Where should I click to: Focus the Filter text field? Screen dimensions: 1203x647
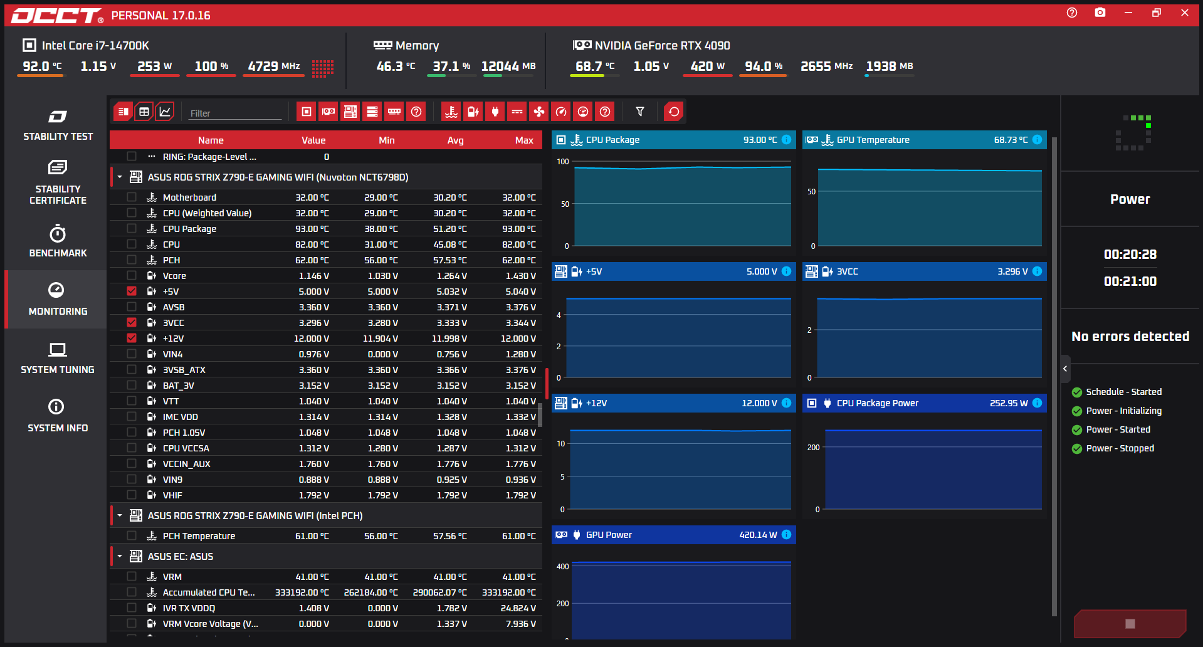click(x=236, y=113)
